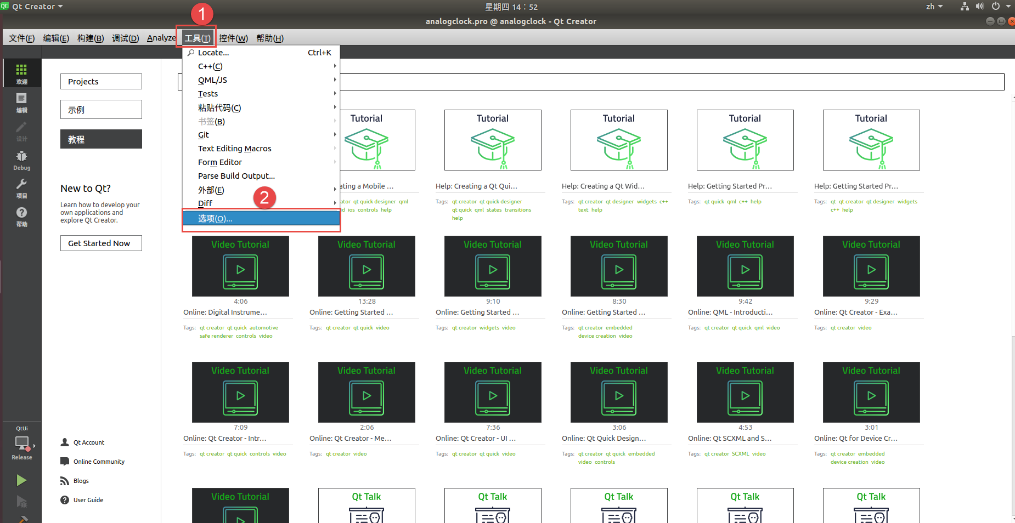Click the SCXML tag link
The image size is (1015, 523).
pos(740,454)
